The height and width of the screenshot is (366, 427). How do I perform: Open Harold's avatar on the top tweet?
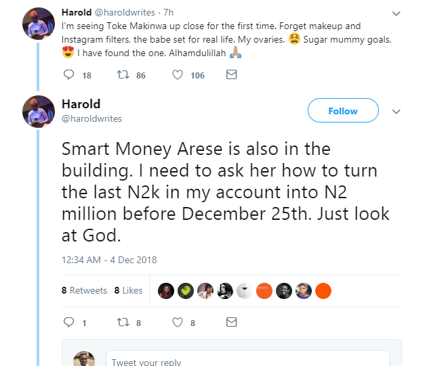(x=39, y=24)
